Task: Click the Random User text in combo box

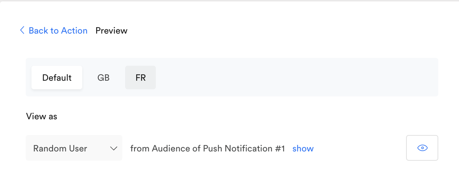Action: (60, 148)
